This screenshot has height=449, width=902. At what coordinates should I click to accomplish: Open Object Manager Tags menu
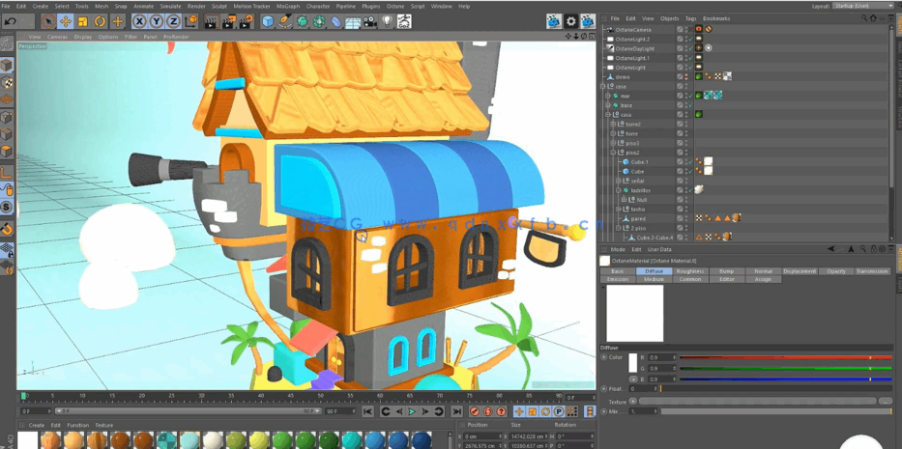click(x=690, y=18)
